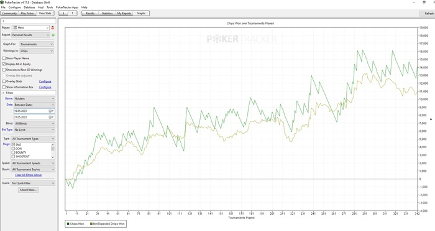Click the Net Expected Chips Won legend marker
Image resolution: width=435 pixels, height=231 pixels.
click(x=91, y=224)
